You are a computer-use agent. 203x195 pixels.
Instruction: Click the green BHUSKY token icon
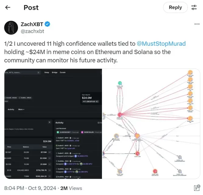point(57,132)
